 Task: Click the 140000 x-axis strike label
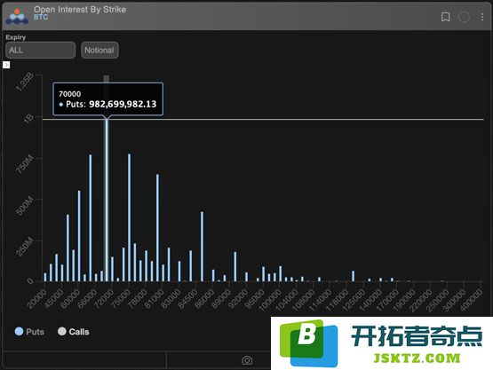tap(370, 300)
